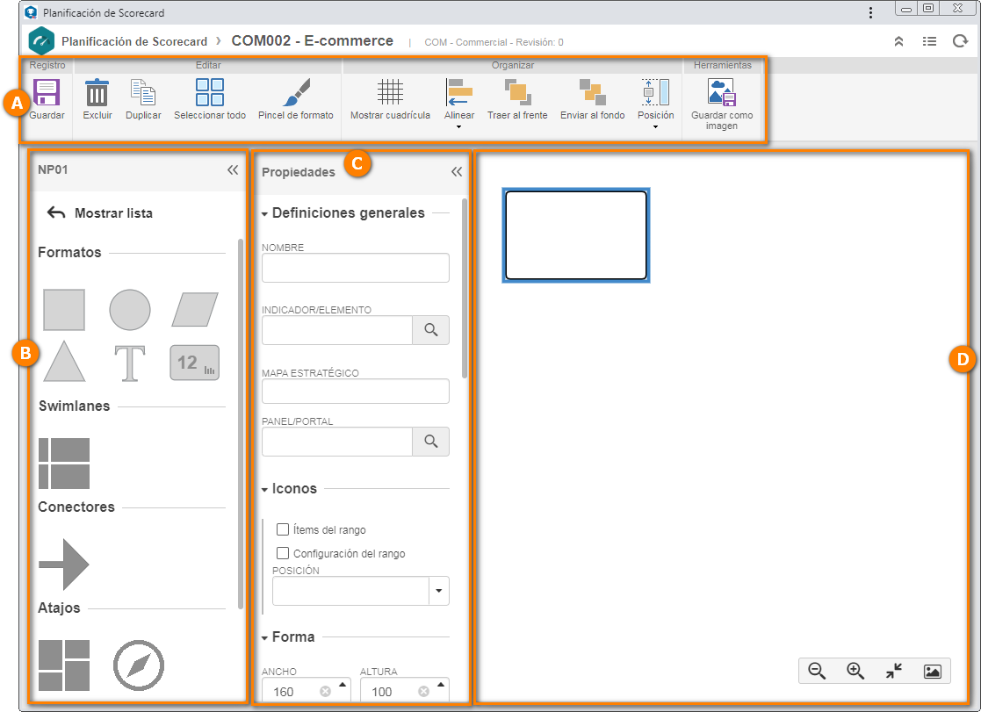Click the Propiedades panel scrollbar
The height and width of the screenshot is (712, 981).
465,289
